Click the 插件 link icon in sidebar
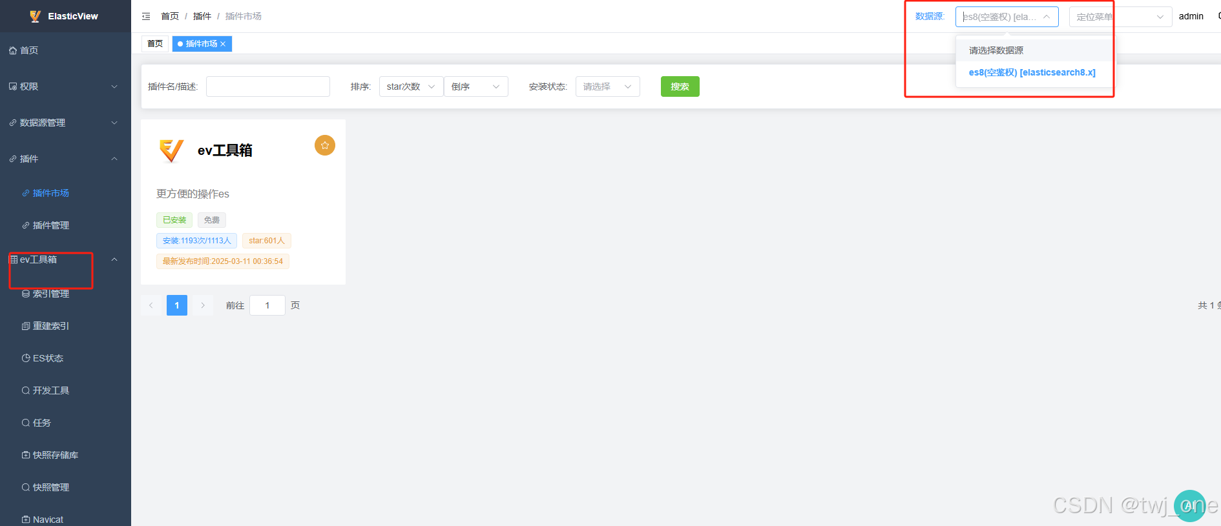The width and height of the screenshot is (1221, 526). pyautogui.click(x=13, y=159)
